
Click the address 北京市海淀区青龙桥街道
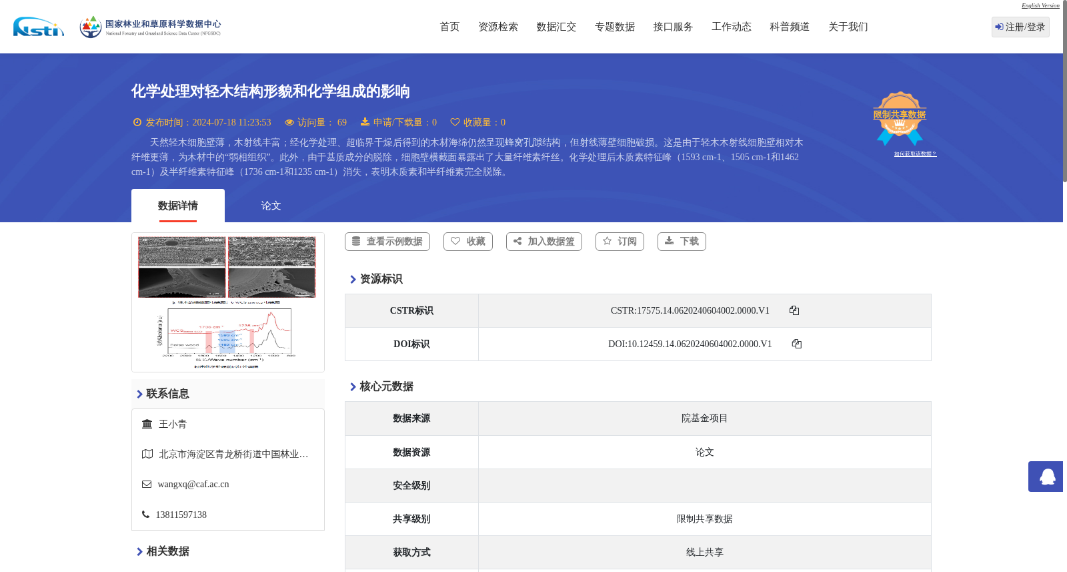(x=233, y=454)
